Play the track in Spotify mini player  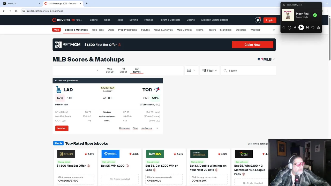(x=301, y=27)
